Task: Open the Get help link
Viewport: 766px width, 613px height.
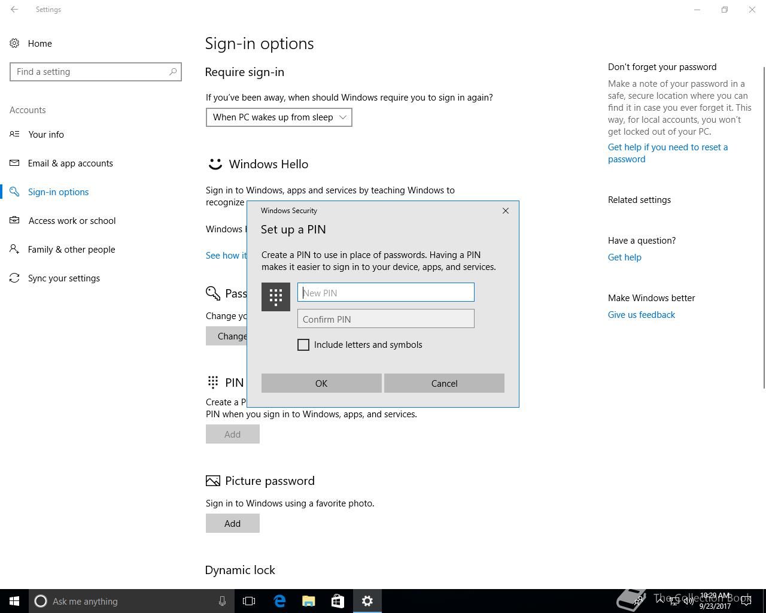Action: click(625, 257)
